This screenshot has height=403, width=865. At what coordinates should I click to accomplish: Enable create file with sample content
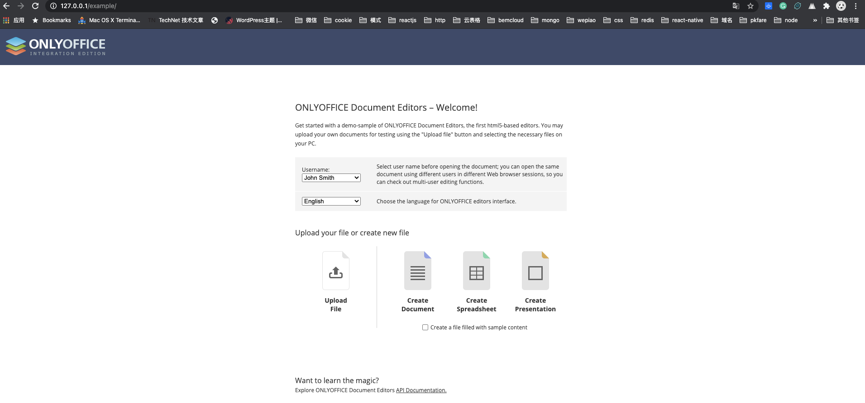tap(425, 328)
